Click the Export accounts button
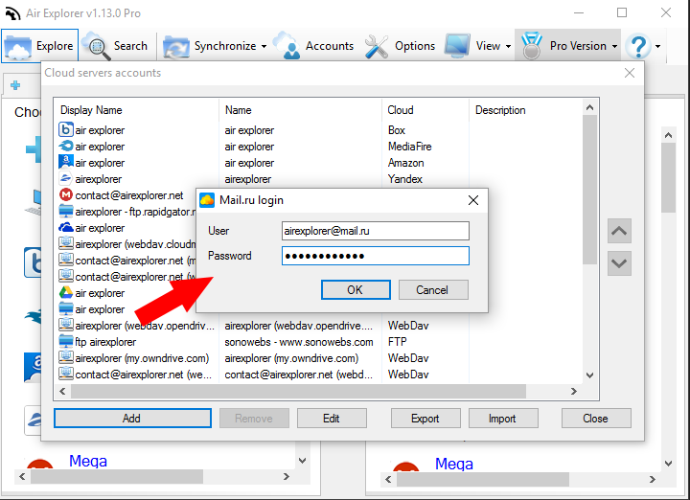The height and width of the screenshot is (500, 690). click(x=425, y=419)
